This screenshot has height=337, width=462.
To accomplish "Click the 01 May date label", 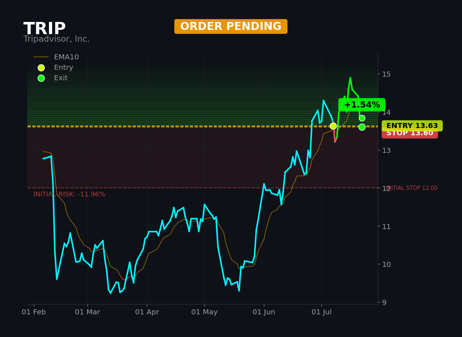I will point(205,312).
